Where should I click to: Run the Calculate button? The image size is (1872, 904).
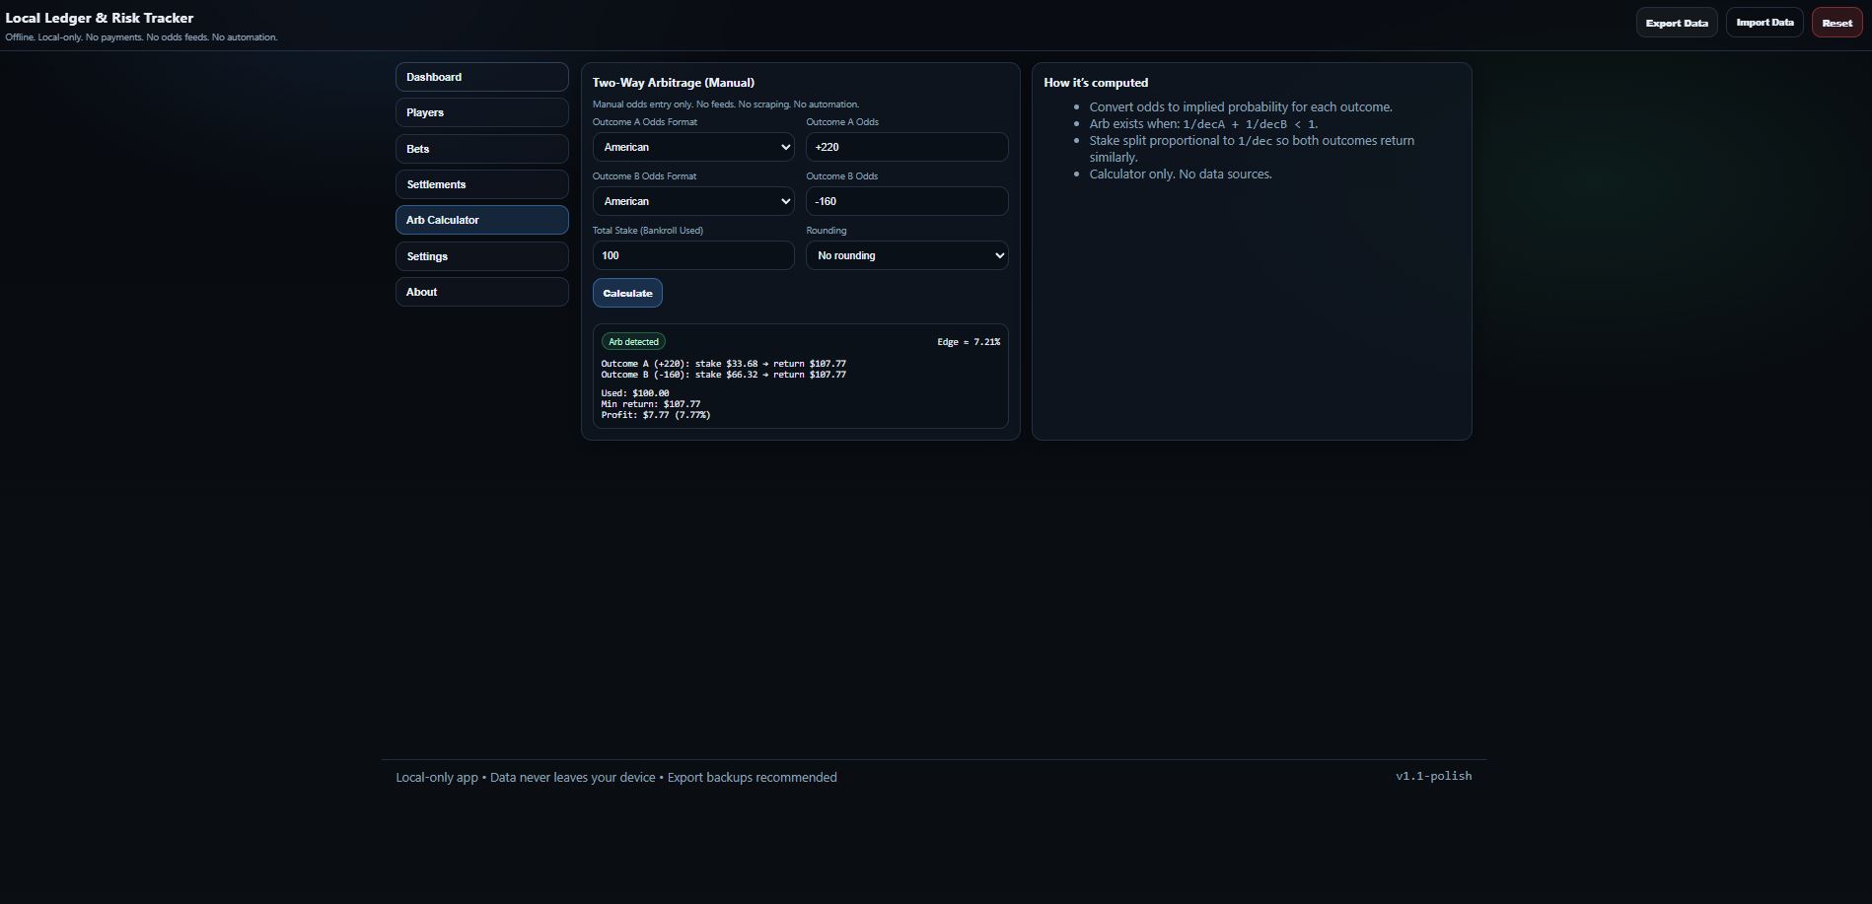[627, 293]
